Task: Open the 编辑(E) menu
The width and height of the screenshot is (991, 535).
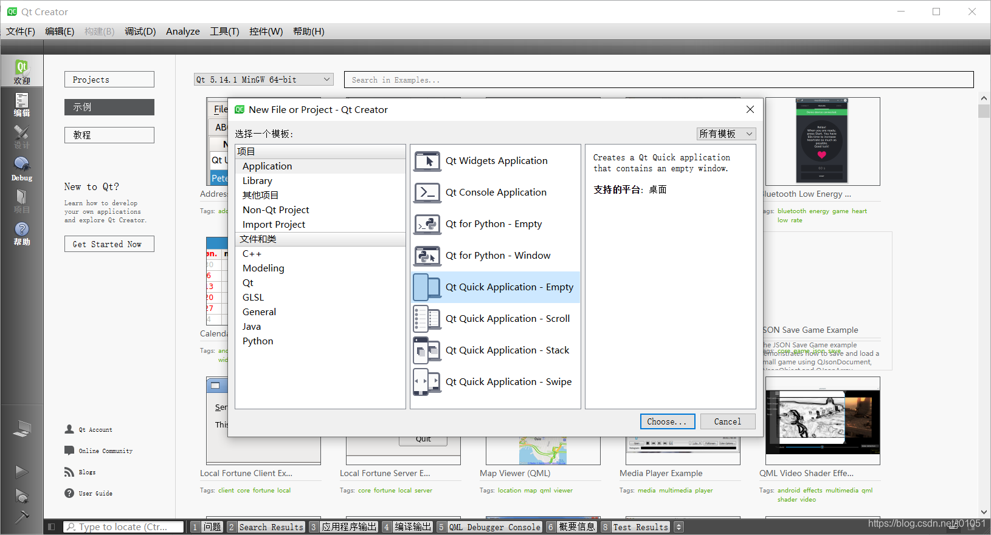Action: (60, 32)
